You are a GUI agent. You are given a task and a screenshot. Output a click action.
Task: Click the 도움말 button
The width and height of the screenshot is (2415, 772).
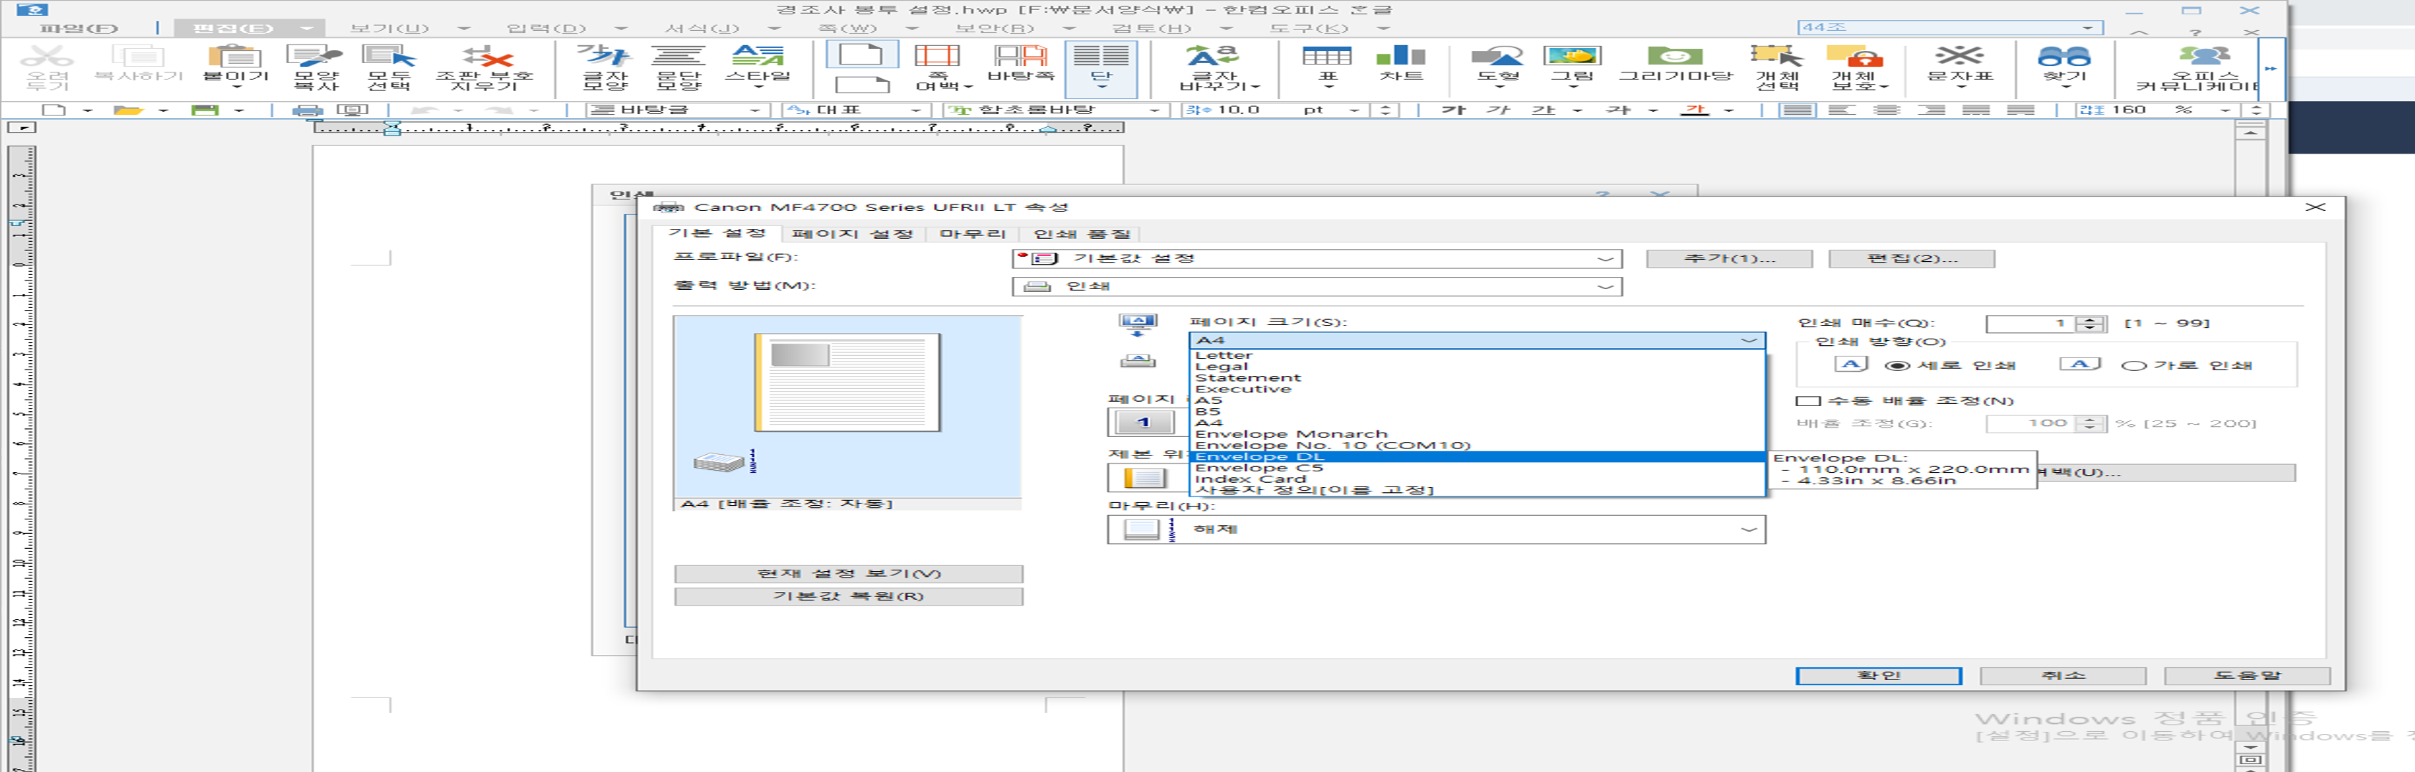2247,675
